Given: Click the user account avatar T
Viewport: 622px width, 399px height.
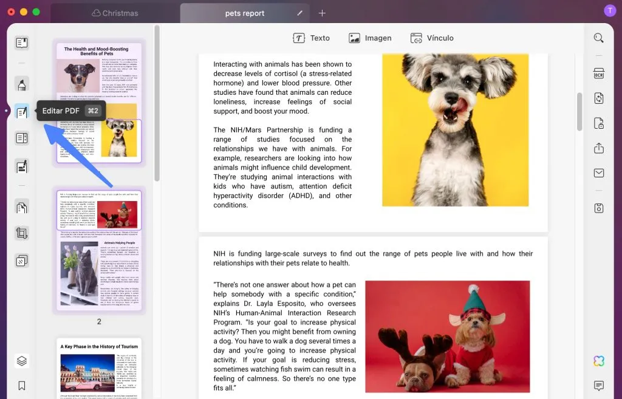Looking at the screenshot, I should pos(610,11).
